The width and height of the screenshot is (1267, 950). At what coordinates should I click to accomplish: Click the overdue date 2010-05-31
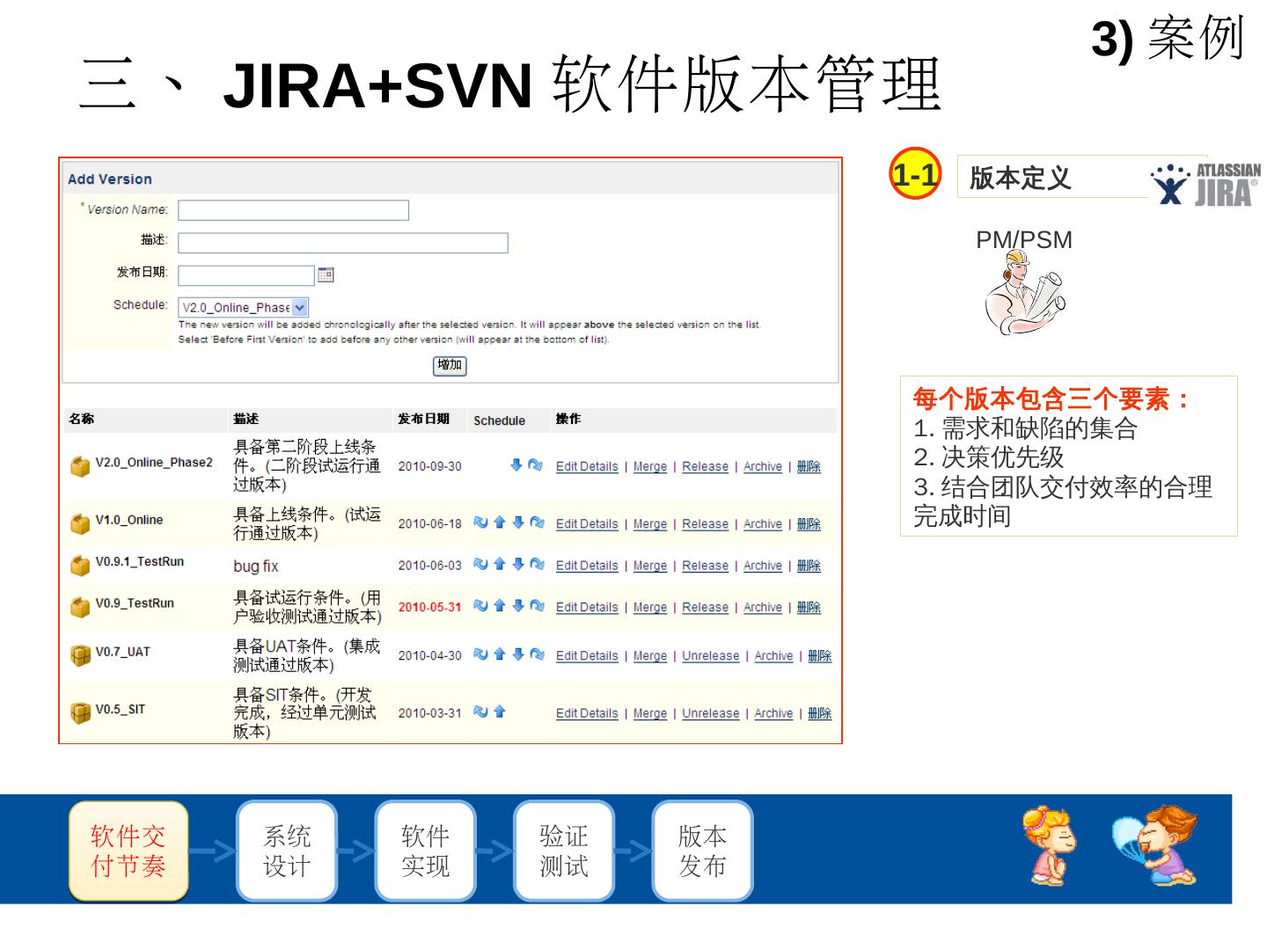coord(429,607)
